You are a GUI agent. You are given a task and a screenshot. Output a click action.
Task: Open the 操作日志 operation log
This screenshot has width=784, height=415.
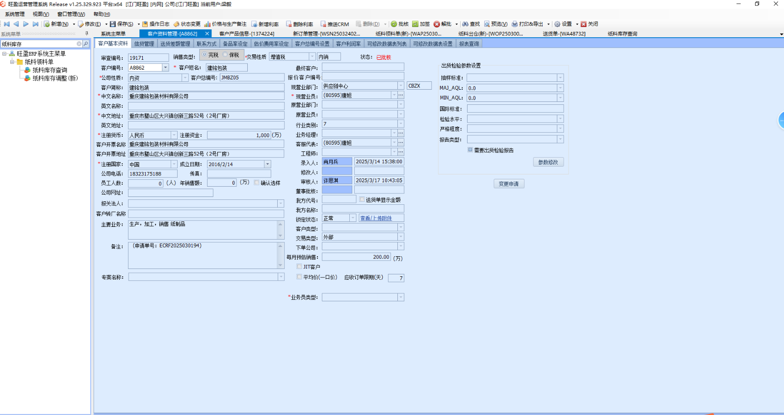tap(156, 24)
